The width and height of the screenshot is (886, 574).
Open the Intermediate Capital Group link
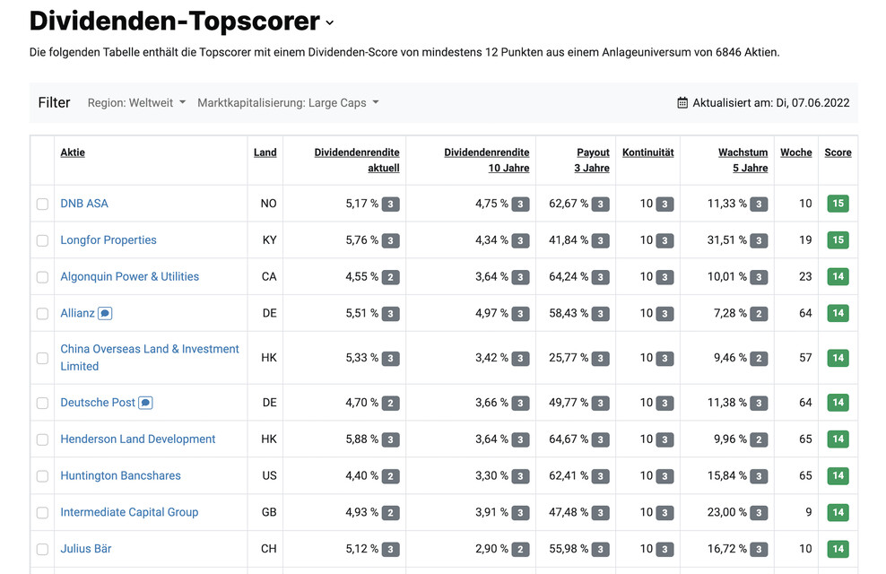click(x=129, y=512)
